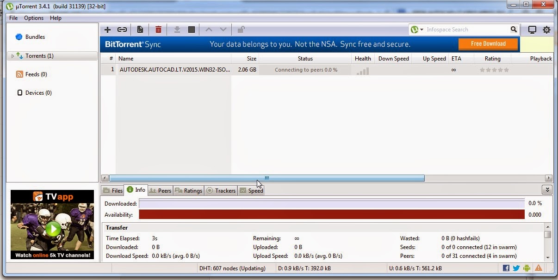Rate the torrent using the stars

[x=494, y=70]
